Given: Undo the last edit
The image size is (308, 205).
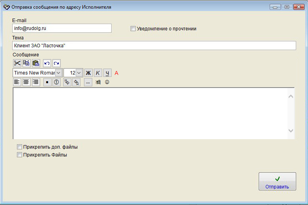Looking at the screenshot, I should point(47,63).
